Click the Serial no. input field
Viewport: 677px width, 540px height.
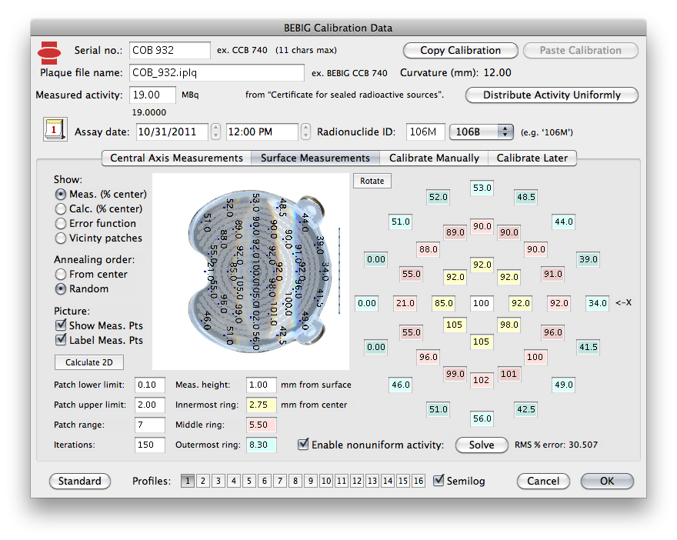tap(170, 50)
